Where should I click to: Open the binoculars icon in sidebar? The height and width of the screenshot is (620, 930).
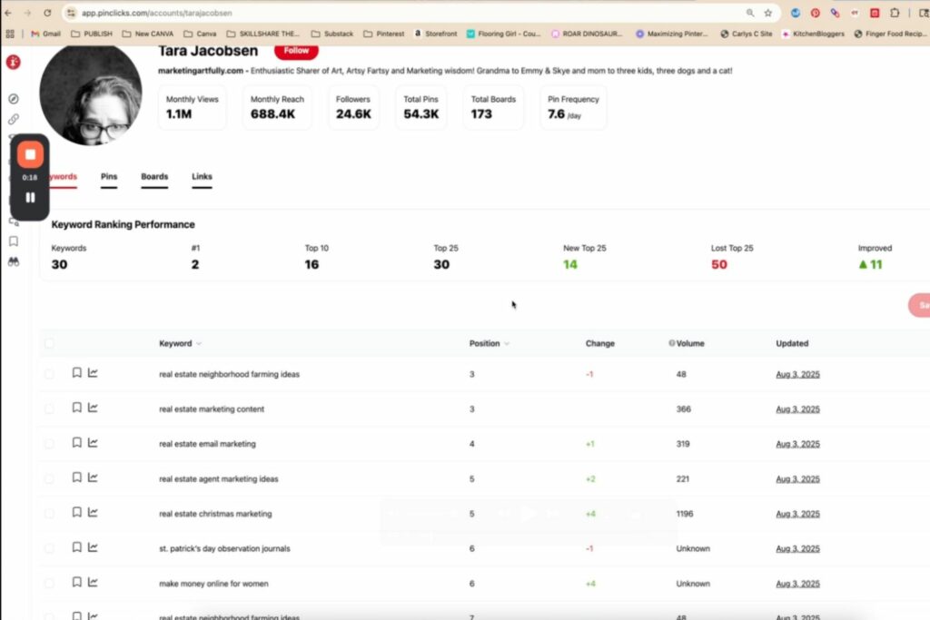[x=13, y=262]
